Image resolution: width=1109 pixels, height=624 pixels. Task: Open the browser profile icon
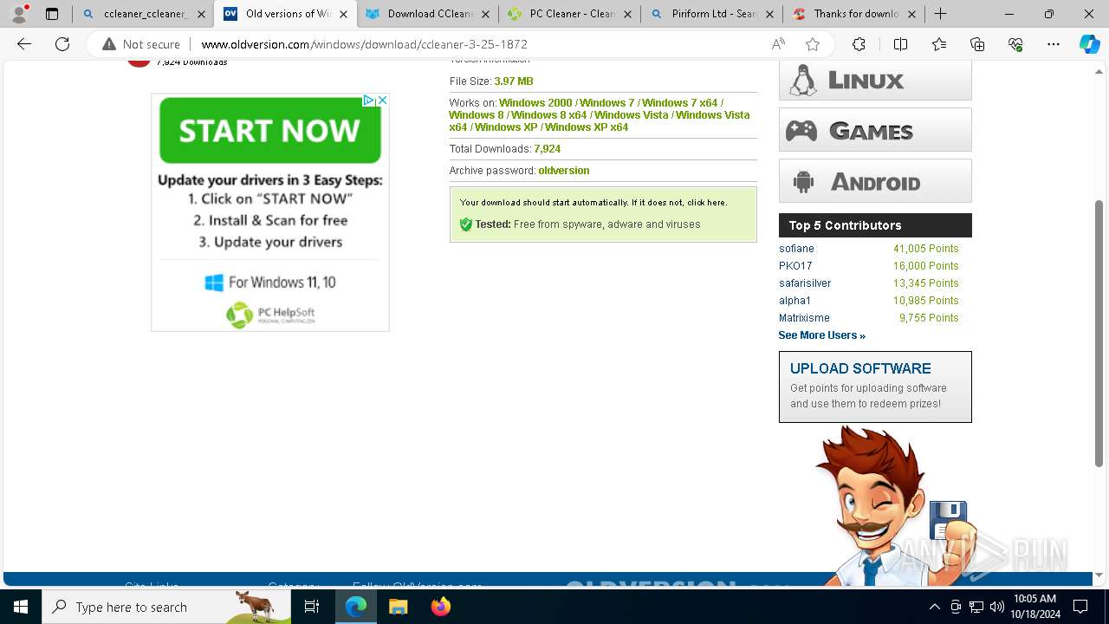(x=19, y=14)
